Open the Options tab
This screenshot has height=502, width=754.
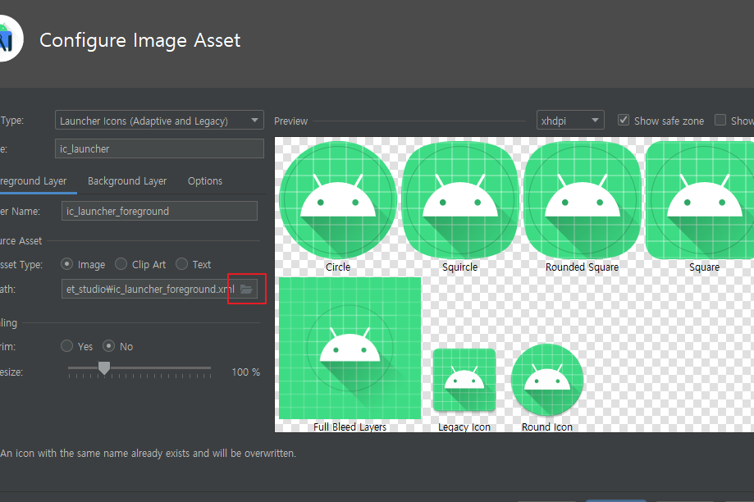[204, 181]
